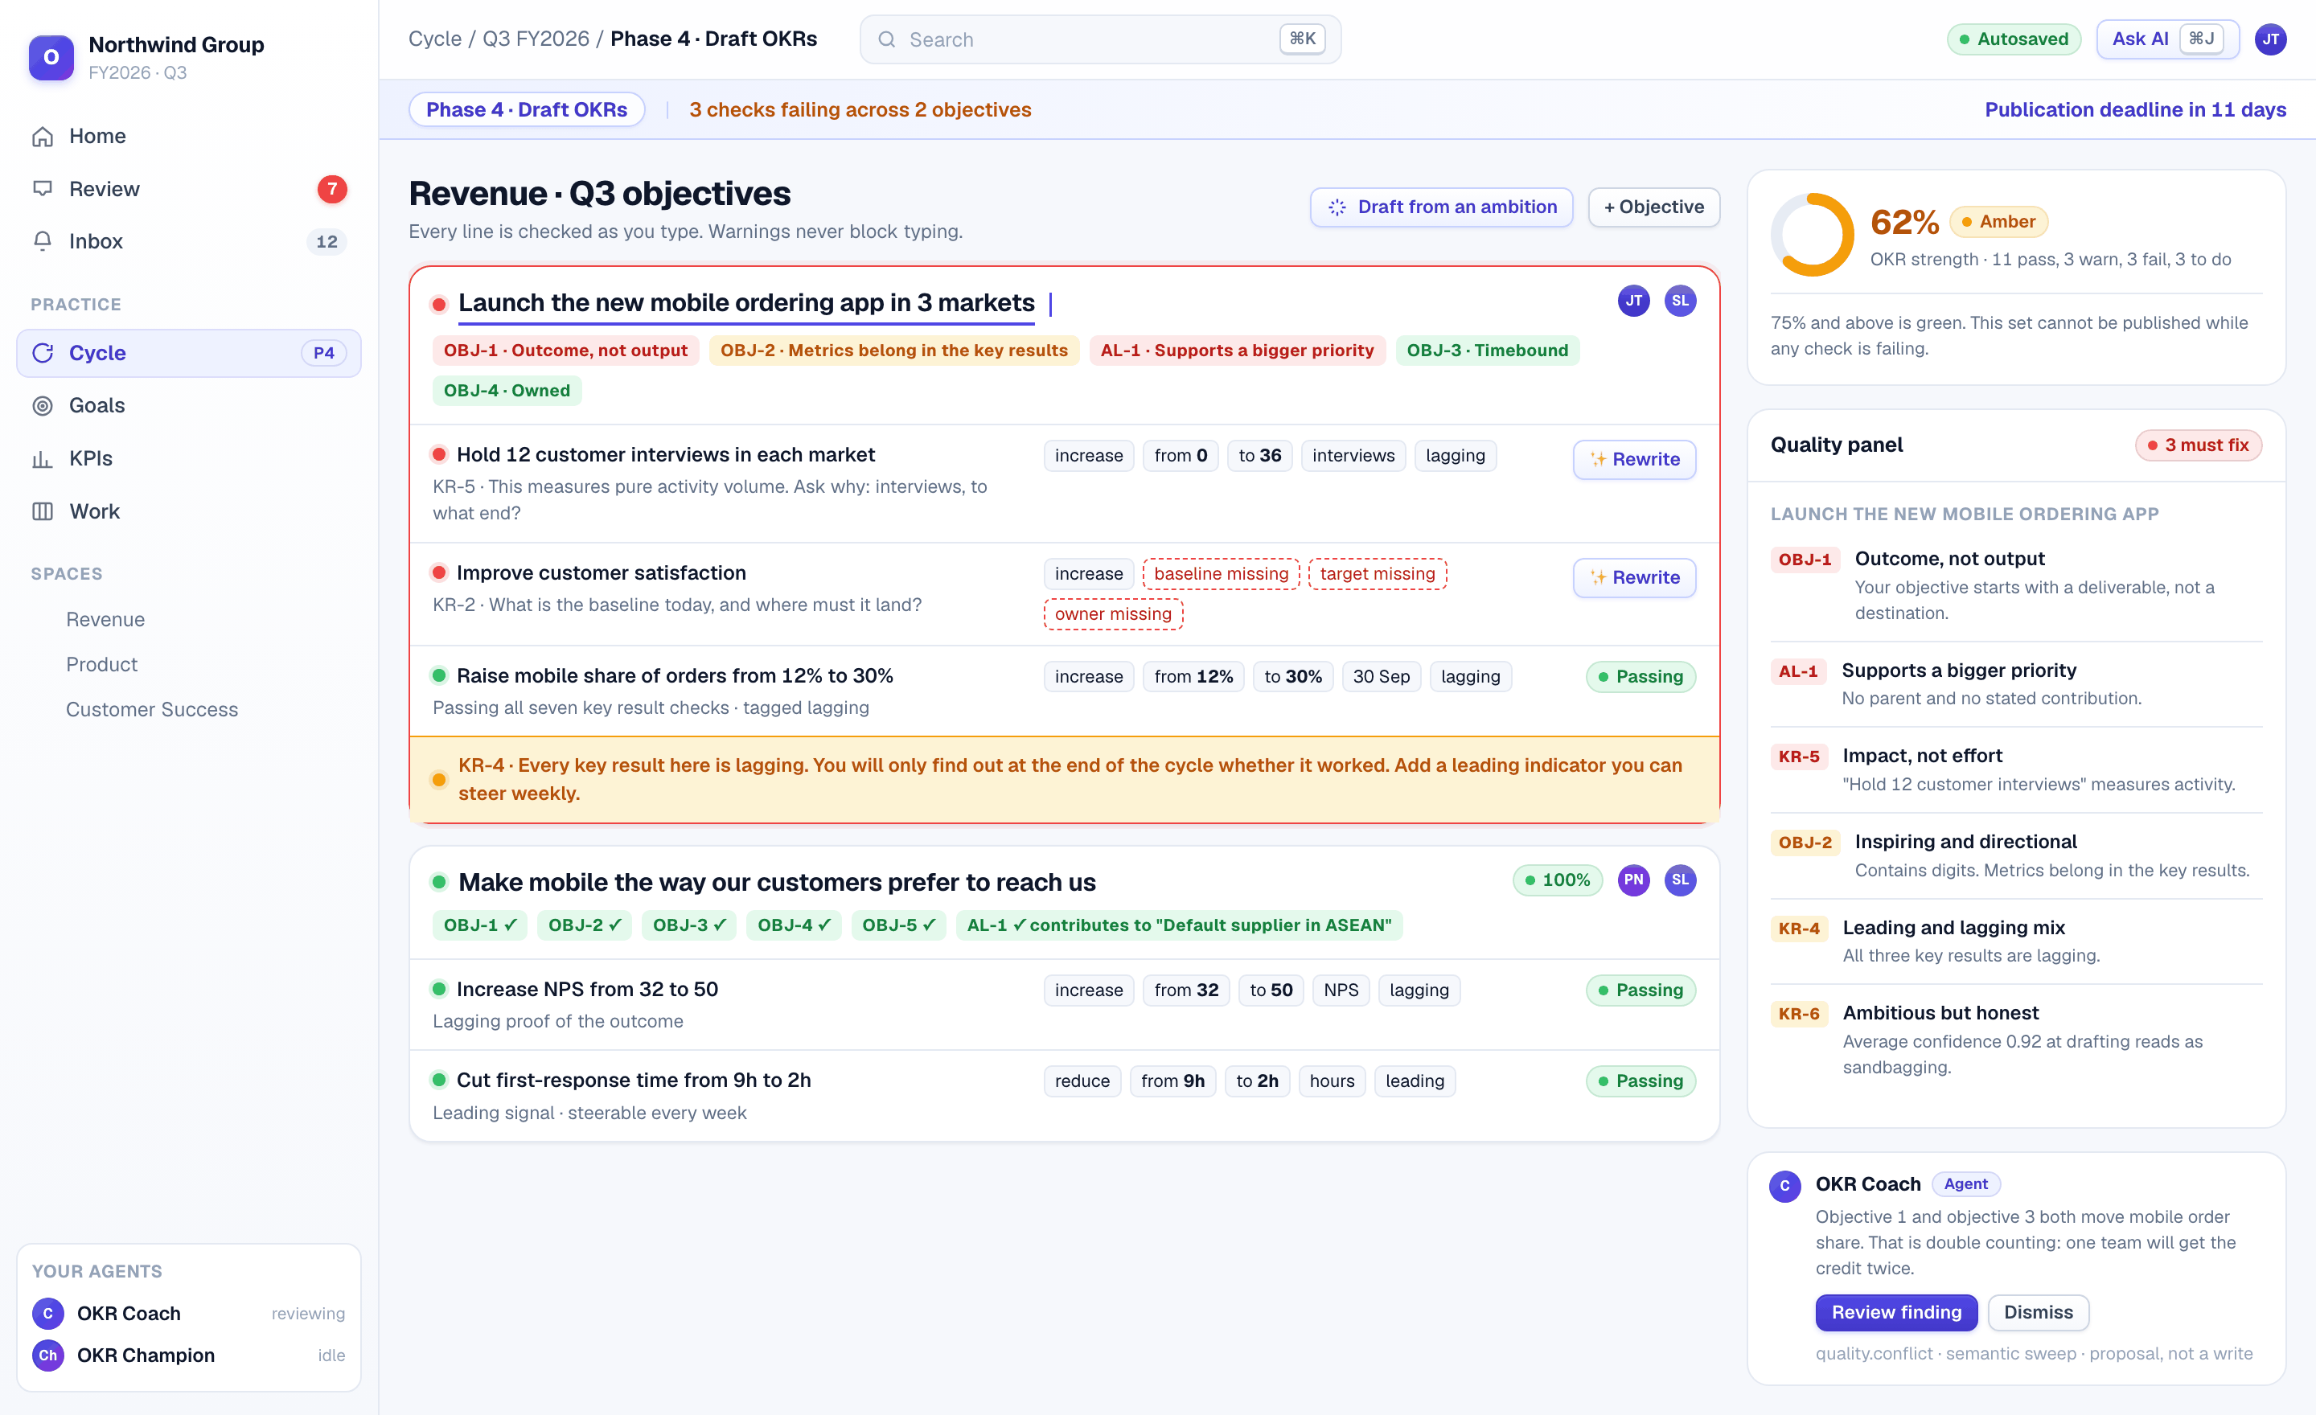Select the OKR Champion agent
This screenshot has height=1415, width=2316.
pyautogui.click(x=188, y=1355)
